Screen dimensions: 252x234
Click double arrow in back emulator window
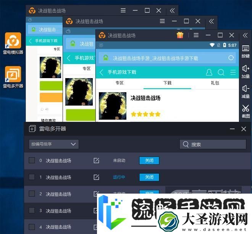(172, 11)
